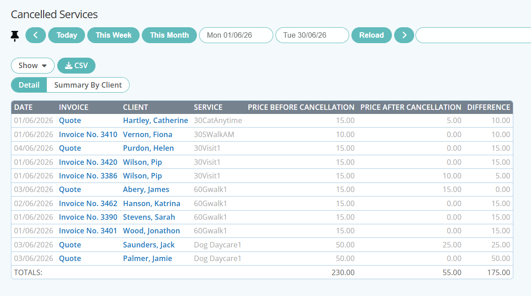This screenshot has width=531, height=296.
Task: Open Invoice No. 3390
Action: pyautogui.click(x=88, y=217)
